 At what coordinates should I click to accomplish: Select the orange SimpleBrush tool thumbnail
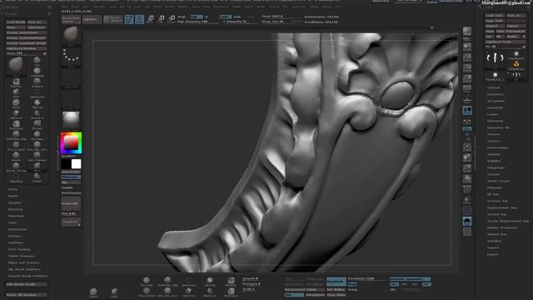[x=516, y=64]
